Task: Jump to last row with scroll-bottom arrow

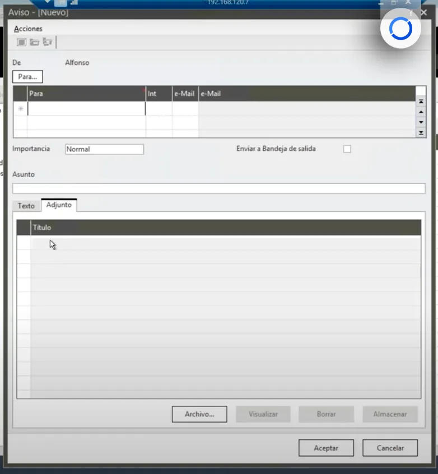Action: click(421, 132)
